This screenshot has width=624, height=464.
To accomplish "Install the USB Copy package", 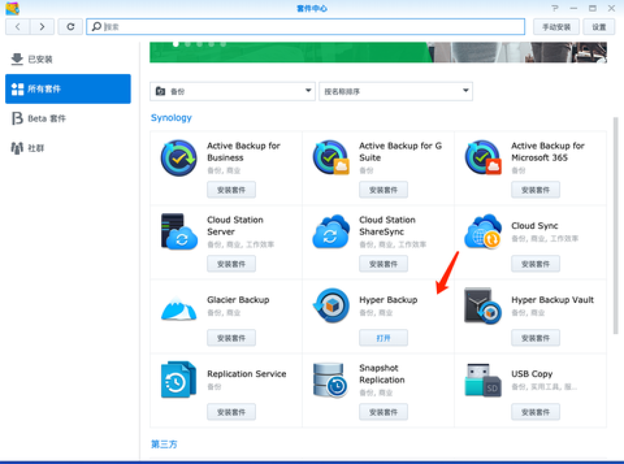I will click(x=535, y=412).
